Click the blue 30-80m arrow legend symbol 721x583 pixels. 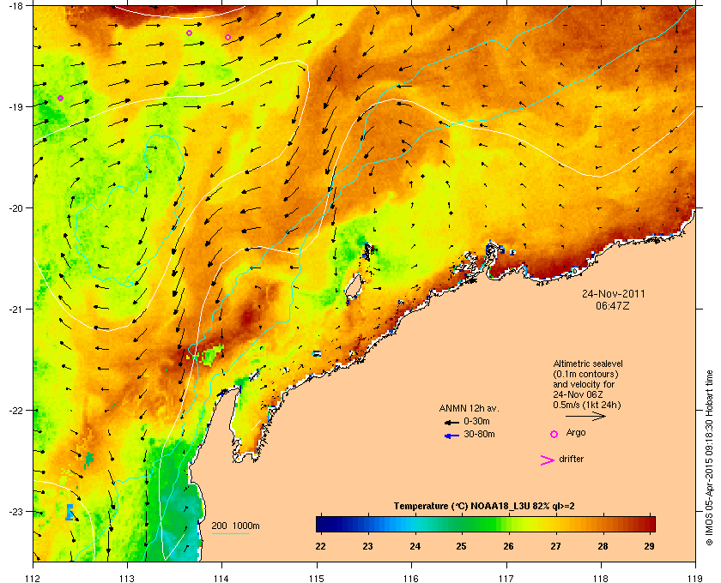point(451,436)
